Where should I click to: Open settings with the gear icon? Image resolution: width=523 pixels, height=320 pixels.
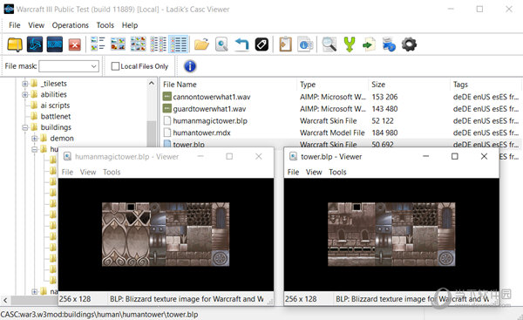409,44
